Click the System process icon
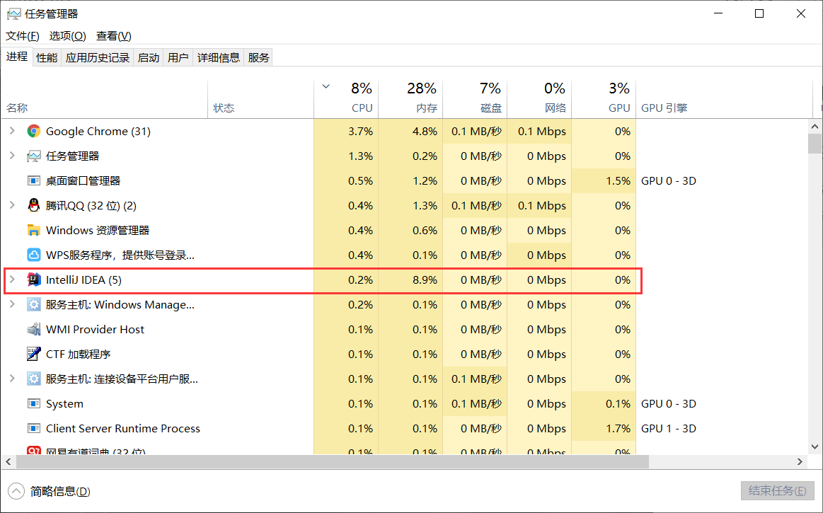 pyautogui.click(x=33, y=403)
